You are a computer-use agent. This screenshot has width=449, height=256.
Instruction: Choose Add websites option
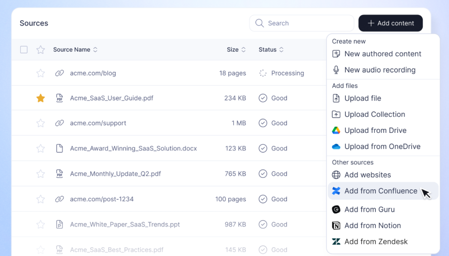click(x=383, y=175)
